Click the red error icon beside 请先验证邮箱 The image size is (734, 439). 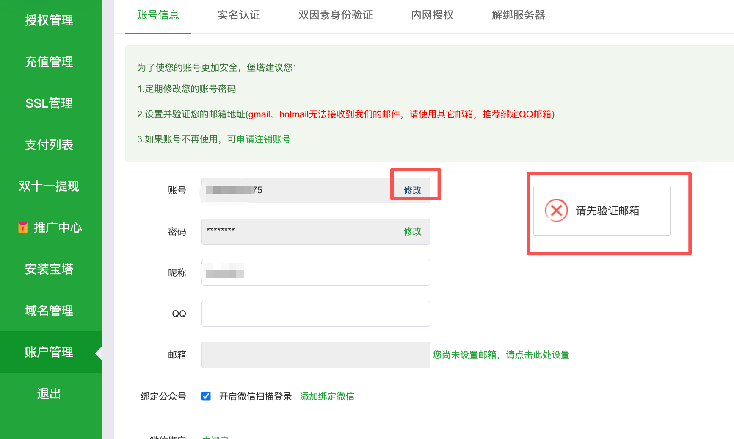coord(556,211)
